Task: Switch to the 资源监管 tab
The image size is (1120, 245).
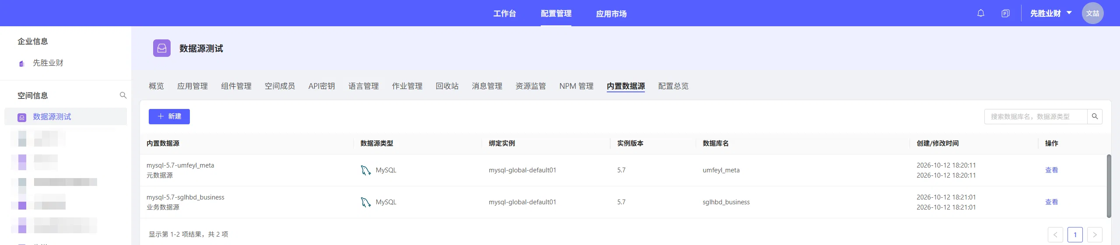Action: tap(531, 86)
